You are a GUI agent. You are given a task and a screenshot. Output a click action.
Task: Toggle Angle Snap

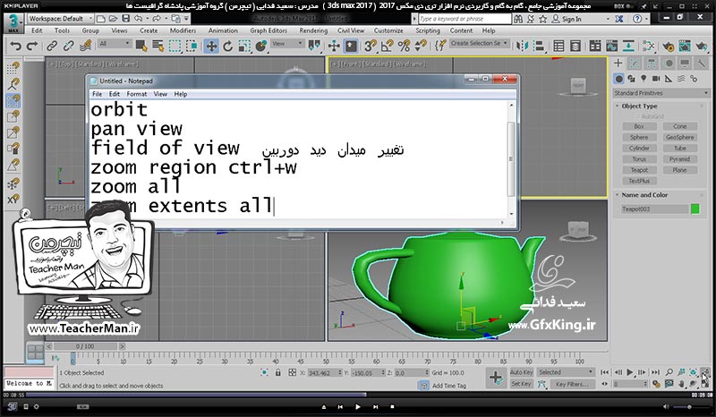tap(388, 46)
